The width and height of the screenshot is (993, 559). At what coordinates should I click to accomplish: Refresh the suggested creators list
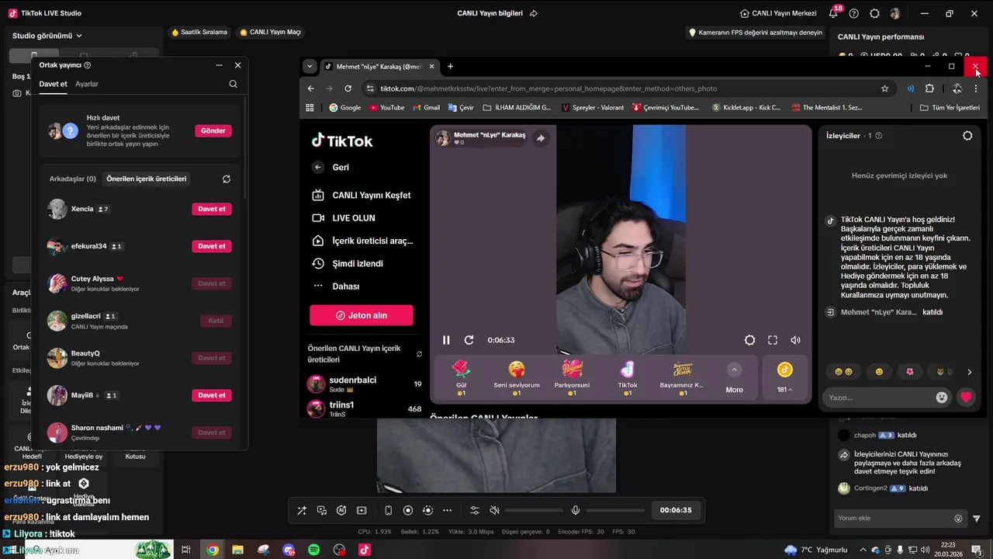(x=227, y=179)
